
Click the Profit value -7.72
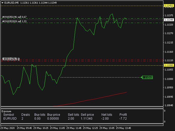click(123, 119)
